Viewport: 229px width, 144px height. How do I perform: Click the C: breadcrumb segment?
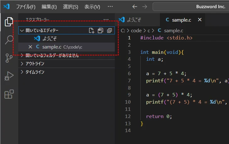pyautogui.click(x=123, y=31)
